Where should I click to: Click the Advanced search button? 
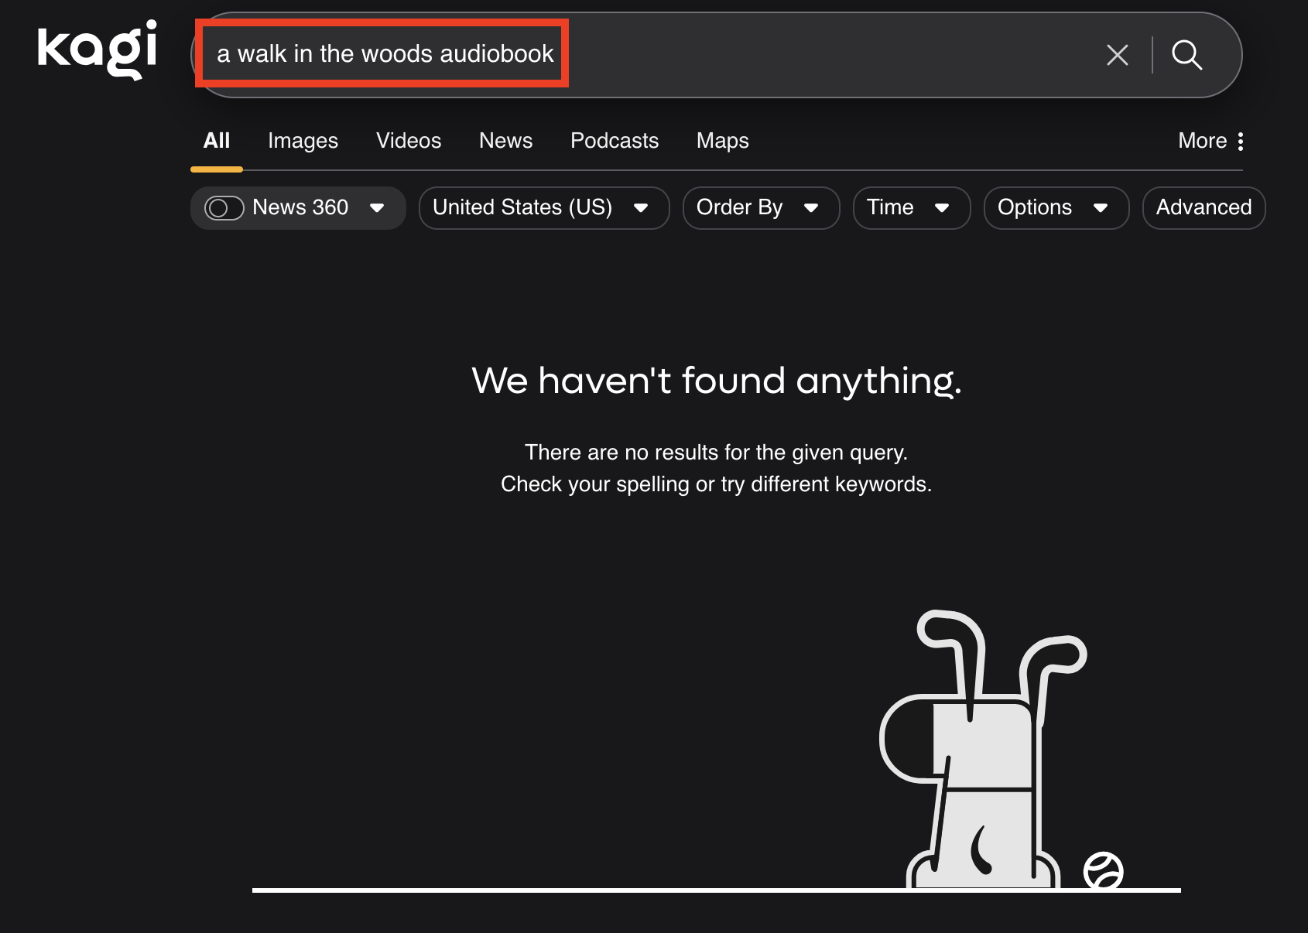(1203, 208)
